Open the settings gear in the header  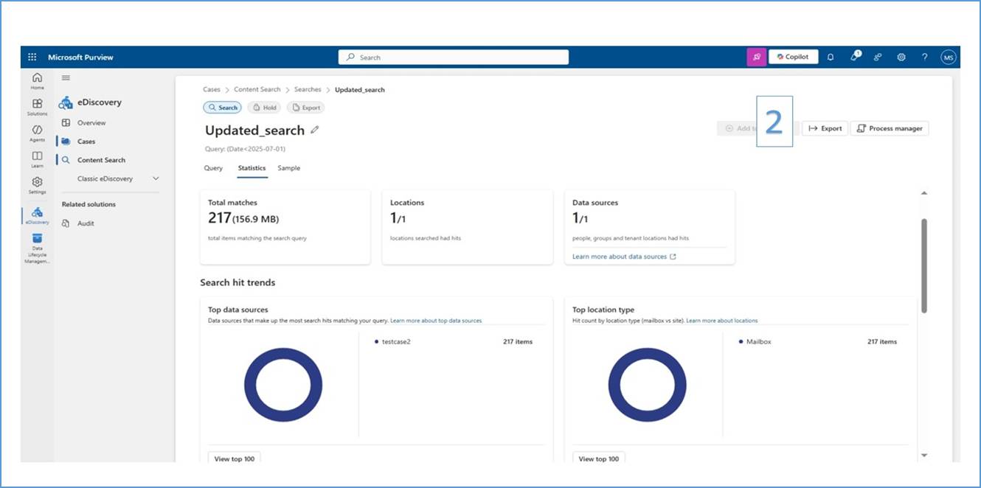901,57
